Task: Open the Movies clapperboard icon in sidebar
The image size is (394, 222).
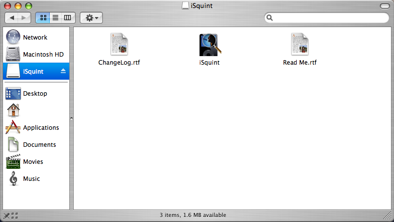Action: click(x=13, y=161)
